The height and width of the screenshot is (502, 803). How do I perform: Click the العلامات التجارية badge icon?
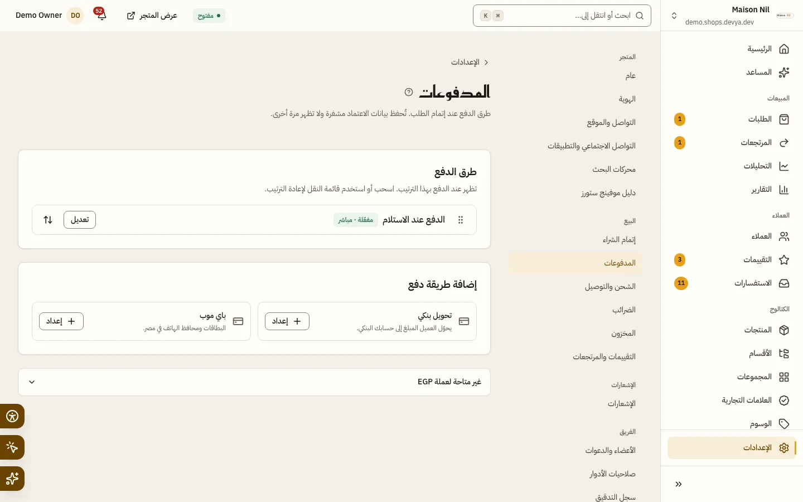click(784, 400)
